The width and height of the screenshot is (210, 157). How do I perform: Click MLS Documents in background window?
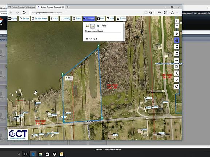pos(199,13)
